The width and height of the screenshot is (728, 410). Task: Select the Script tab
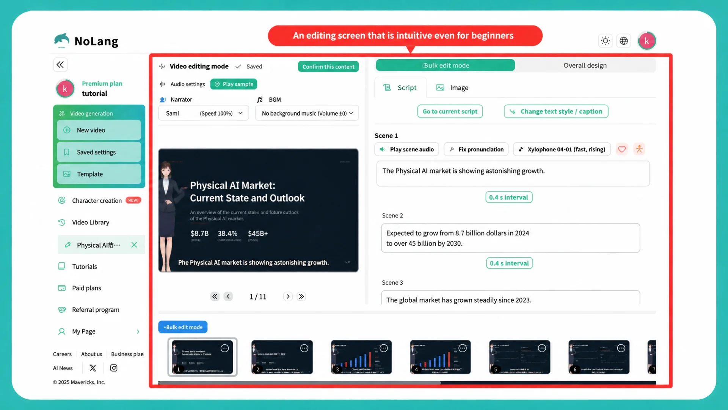point(400,88)
